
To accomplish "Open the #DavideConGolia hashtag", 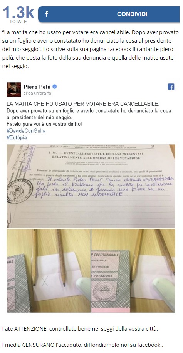I will click(26, 131).
